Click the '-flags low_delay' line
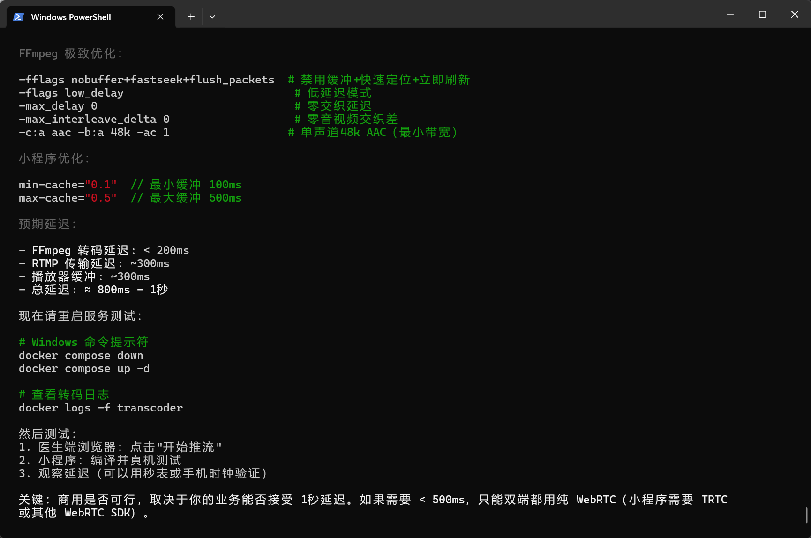Viewport: 811px width, 538px height. [x=71, y=93]
